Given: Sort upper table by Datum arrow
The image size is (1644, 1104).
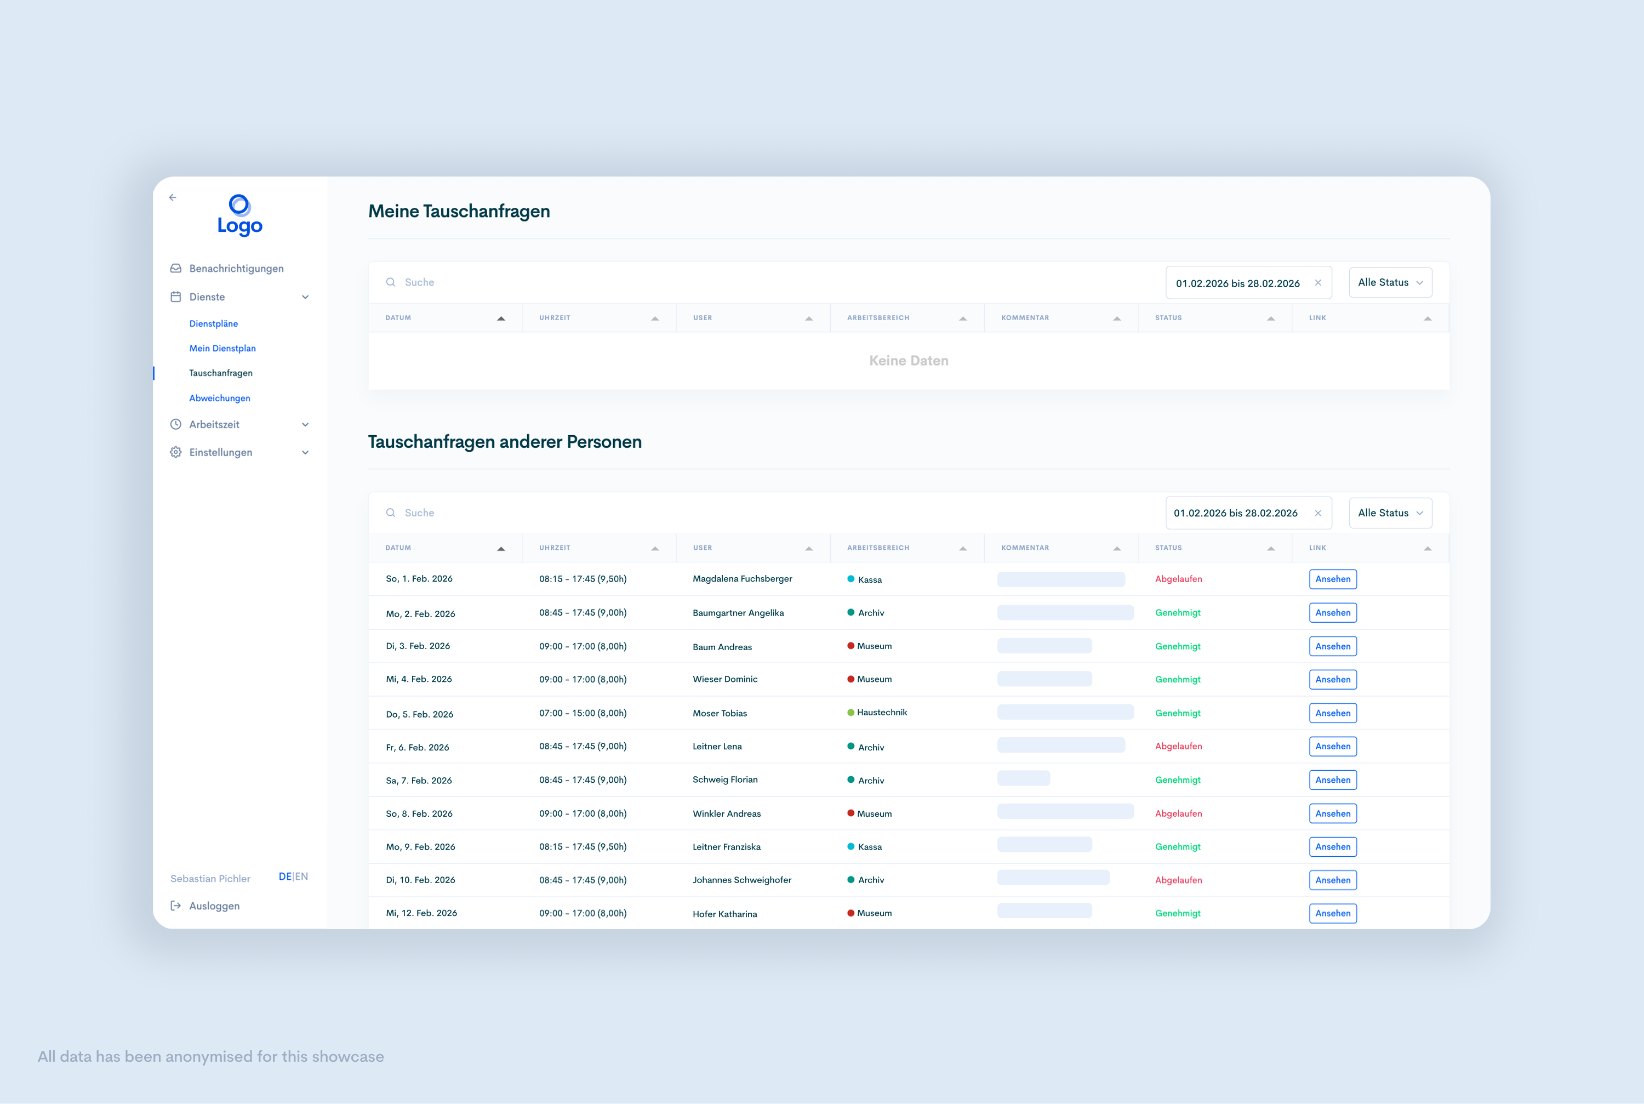Looking at the screenshot, I should (x=500, y=318).
